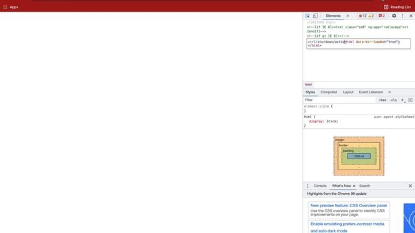415x233 pixels.
Task: Open the drawer three-dot menu
Action: coord(307,186)
